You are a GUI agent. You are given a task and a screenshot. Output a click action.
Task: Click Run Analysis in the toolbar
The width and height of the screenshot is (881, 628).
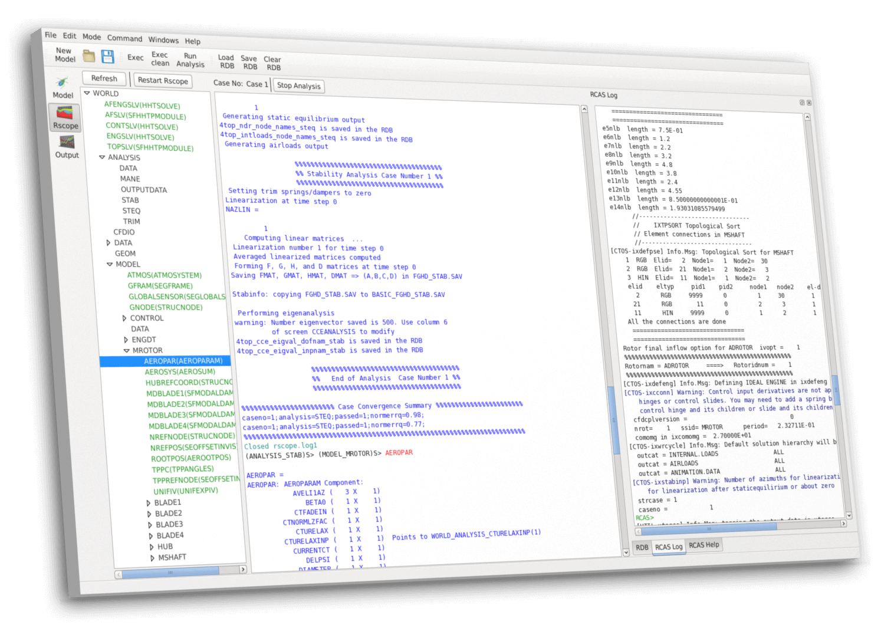tap(190, 60)
